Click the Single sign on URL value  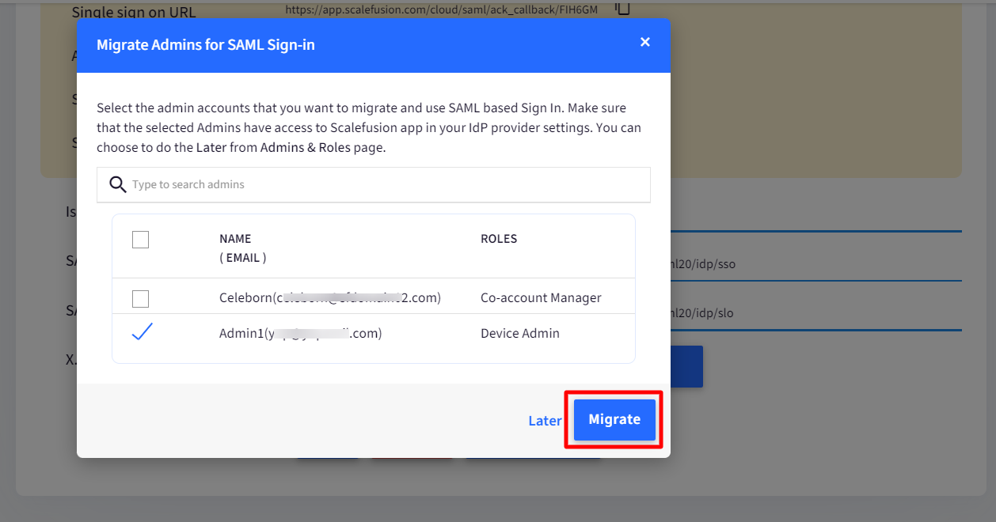click(x=441, y=9)
